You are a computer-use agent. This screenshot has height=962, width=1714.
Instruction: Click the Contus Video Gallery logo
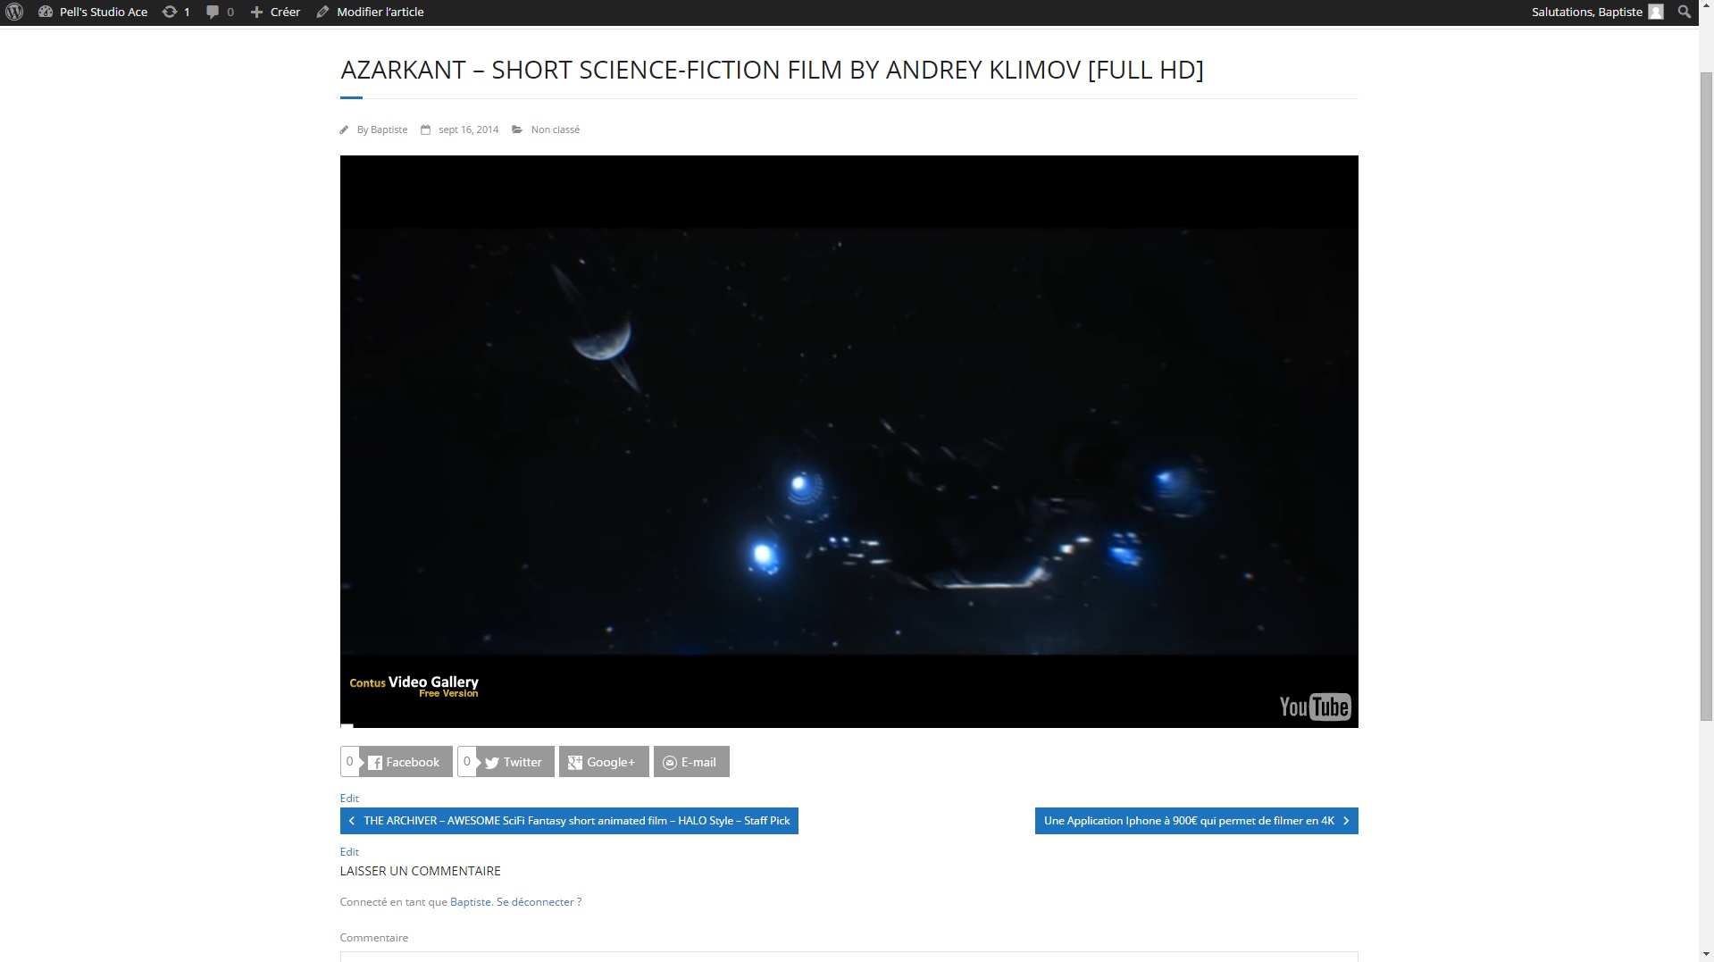pos(414,686)
